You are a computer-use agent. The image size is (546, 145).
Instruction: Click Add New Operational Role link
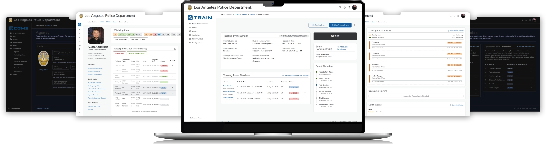(526, 46)
